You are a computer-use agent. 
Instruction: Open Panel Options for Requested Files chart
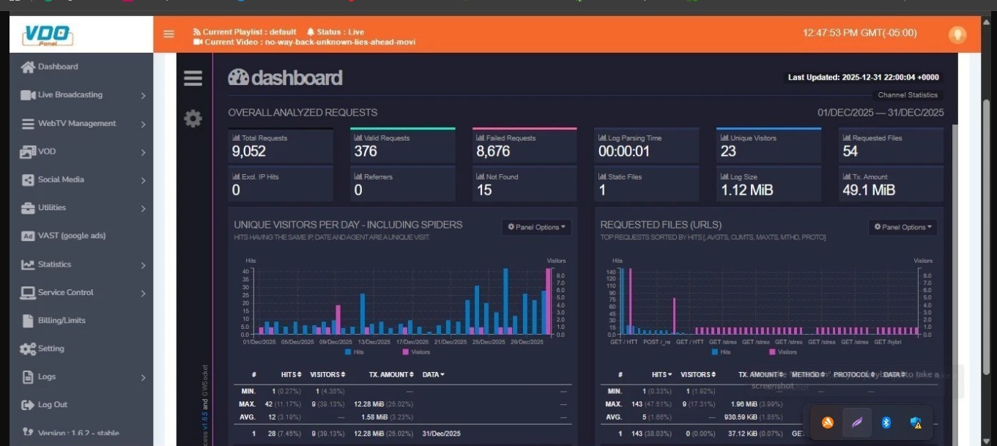click(903, 227)
